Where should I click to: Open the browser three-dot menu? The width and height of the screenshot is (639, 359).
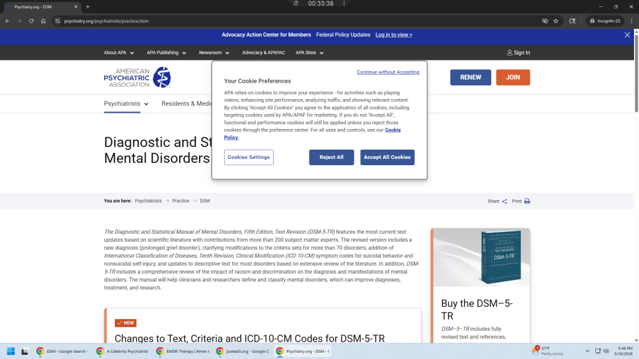[x=631, y=21]
